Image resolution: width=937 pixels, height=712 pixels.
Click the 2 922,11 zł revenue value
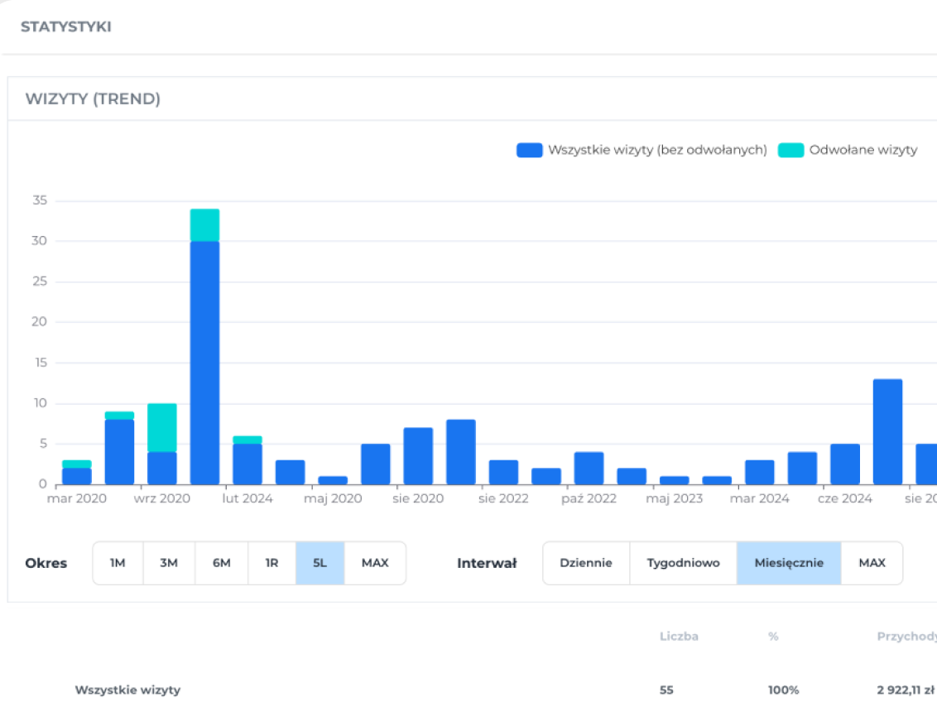tap(906, 690)
